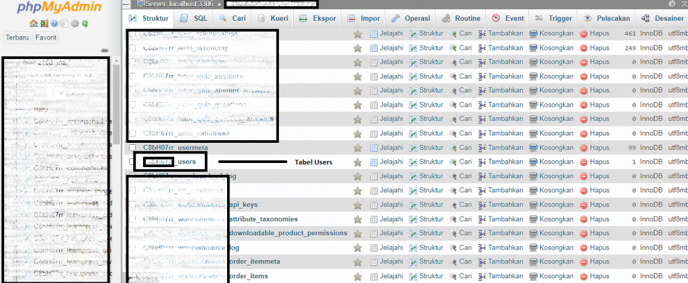The image size is (688, 283).
Task: Check the tutor_withdraws table checkbox
Action: pyautogui.click(x=132, y=133)
